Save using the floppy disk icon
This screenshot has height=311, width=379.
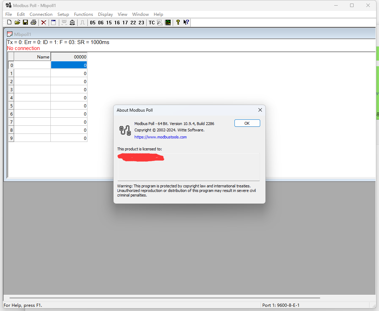coord(25,23)
